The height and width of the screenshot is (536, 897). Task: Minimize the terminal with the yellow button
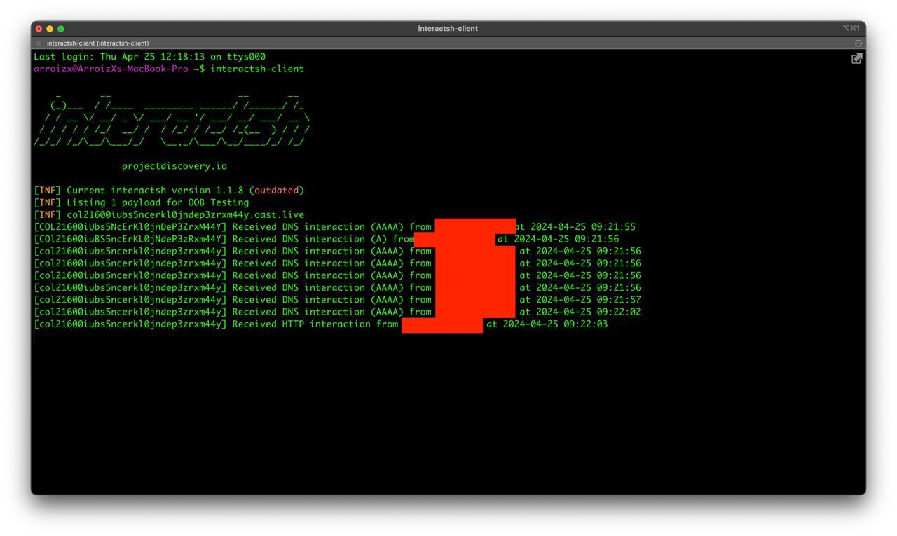pos(50,29)
